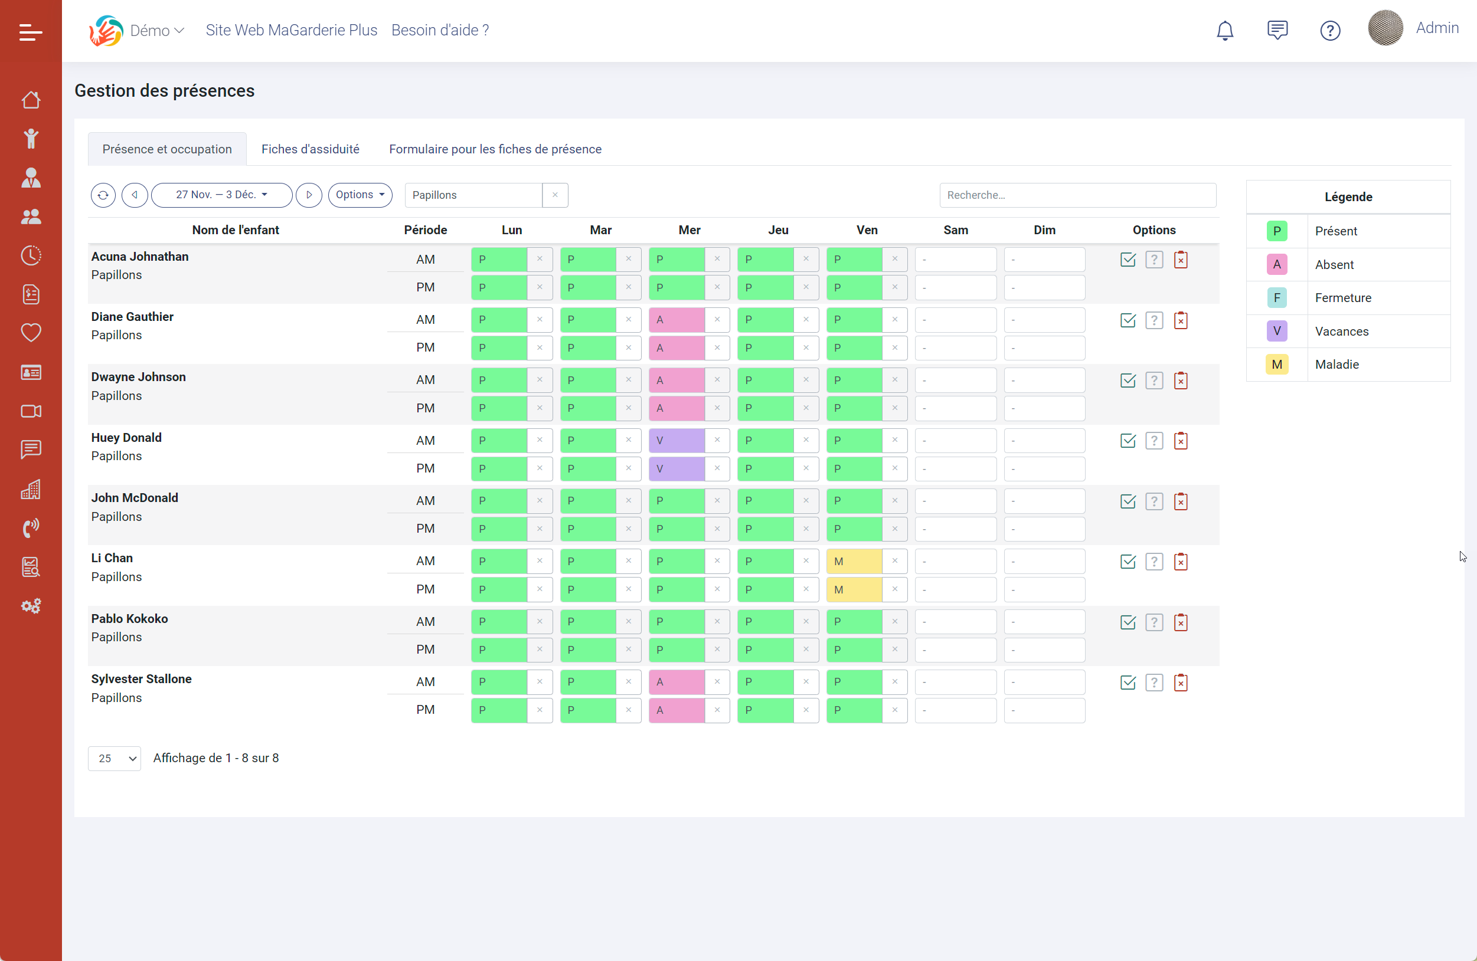Click the green checkmark for Acuna Johnathan

pyautogui.click(x=1128, y=260)
